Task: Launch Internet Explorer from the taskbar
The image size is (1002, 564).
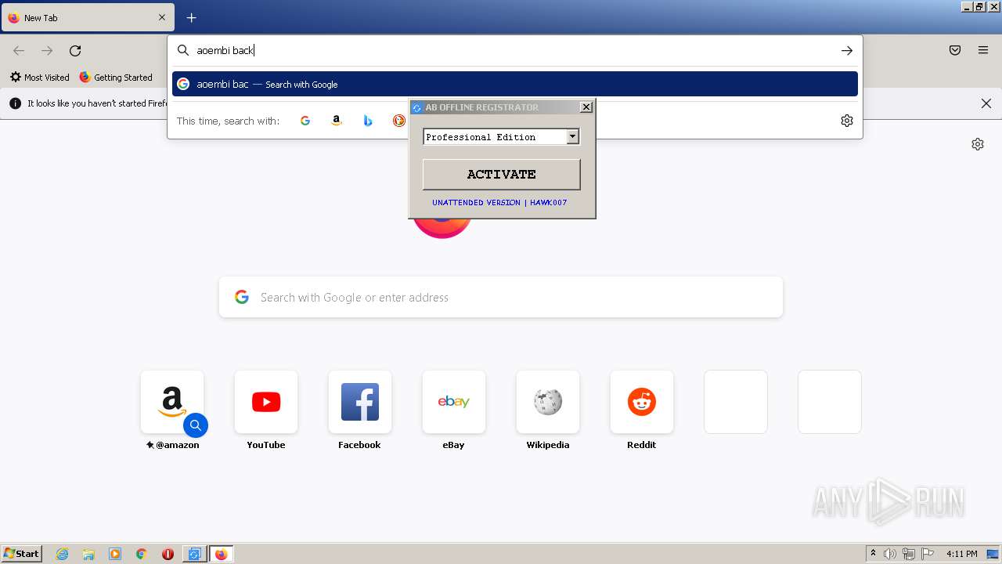Action: (63, 554)
